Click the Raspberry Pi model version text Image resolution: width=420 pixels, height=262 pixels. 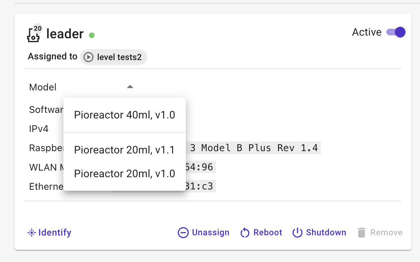[254, 148]
